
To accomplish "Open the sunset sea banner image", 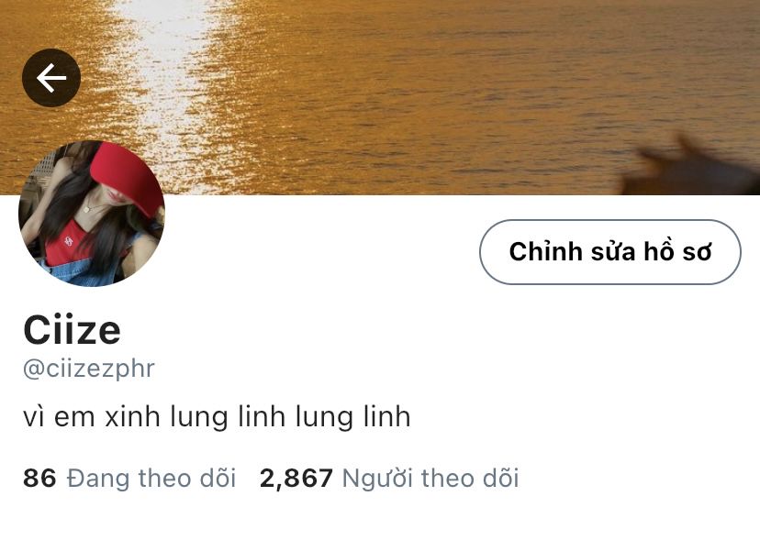I will 380,97.
